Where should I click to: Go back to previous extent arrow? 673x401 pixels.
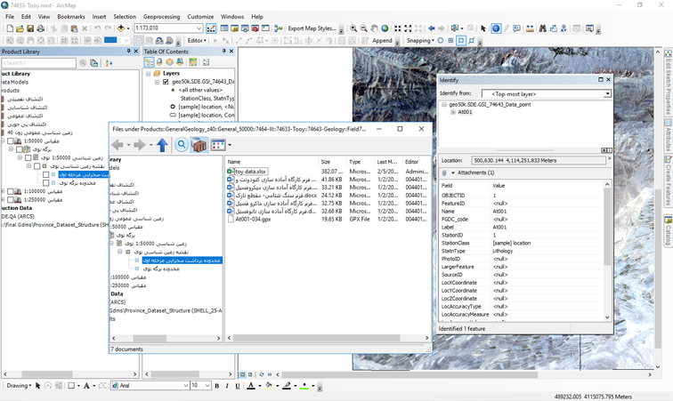point(432,28)
